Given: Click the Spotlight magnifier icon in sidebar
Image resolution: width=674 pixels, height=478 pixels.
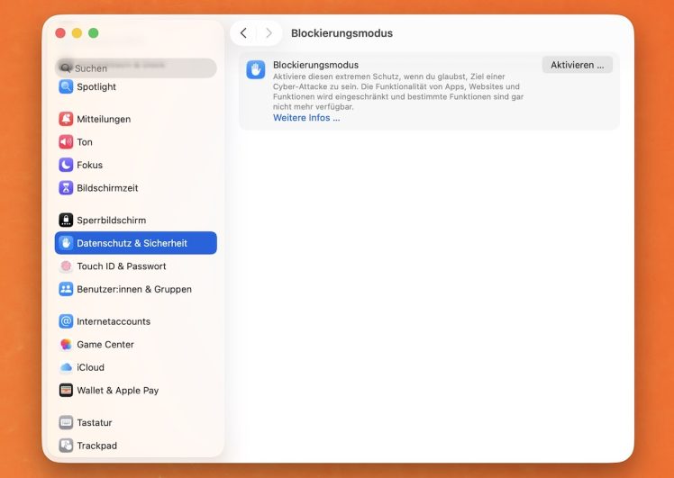Looking at the screenshot, I should click(x=66, y=87).
